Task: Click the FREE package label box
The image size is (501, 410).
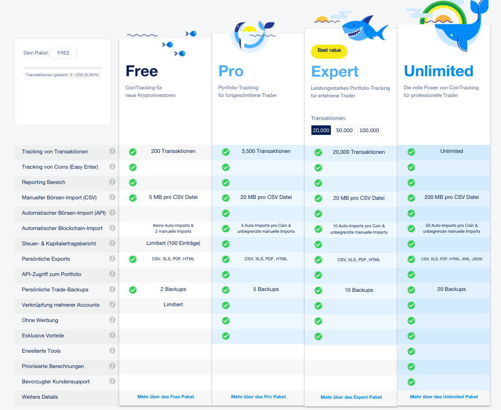Action: tap(64, 53)
